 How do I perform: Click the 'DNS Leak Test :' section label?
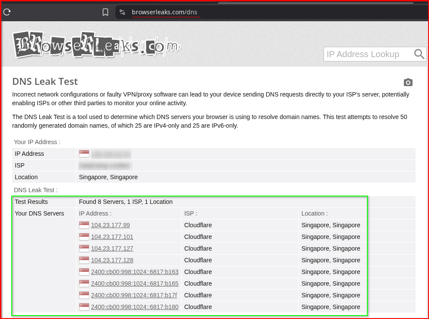(x=36, y=190)
